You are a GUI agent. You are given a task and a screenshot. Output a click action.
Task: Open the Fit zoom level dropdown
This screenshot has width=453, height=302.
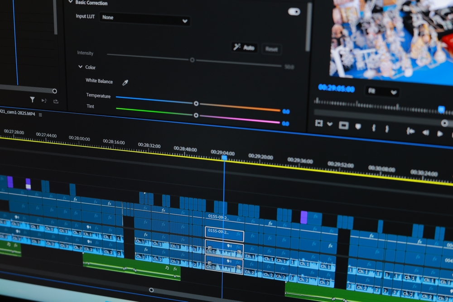click(383, 91)
